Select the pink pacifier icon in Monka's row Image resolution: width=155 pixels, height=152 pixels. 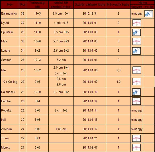coord(136,147)
